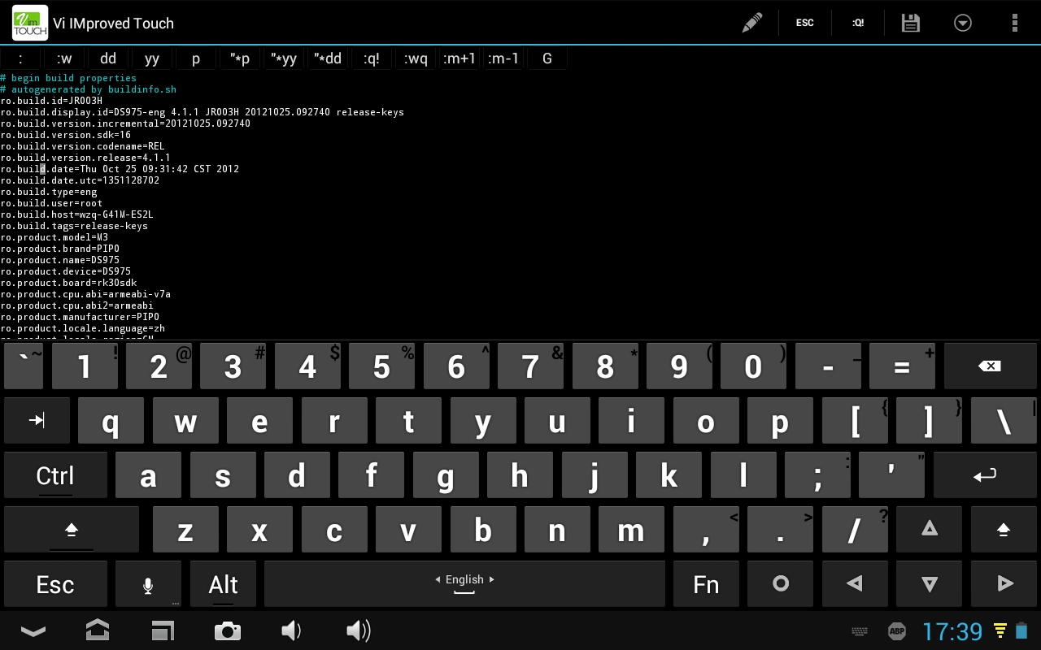1041x650 pixels.
Task: Toggle the Fn key
Action: click(x=706, y=584)
